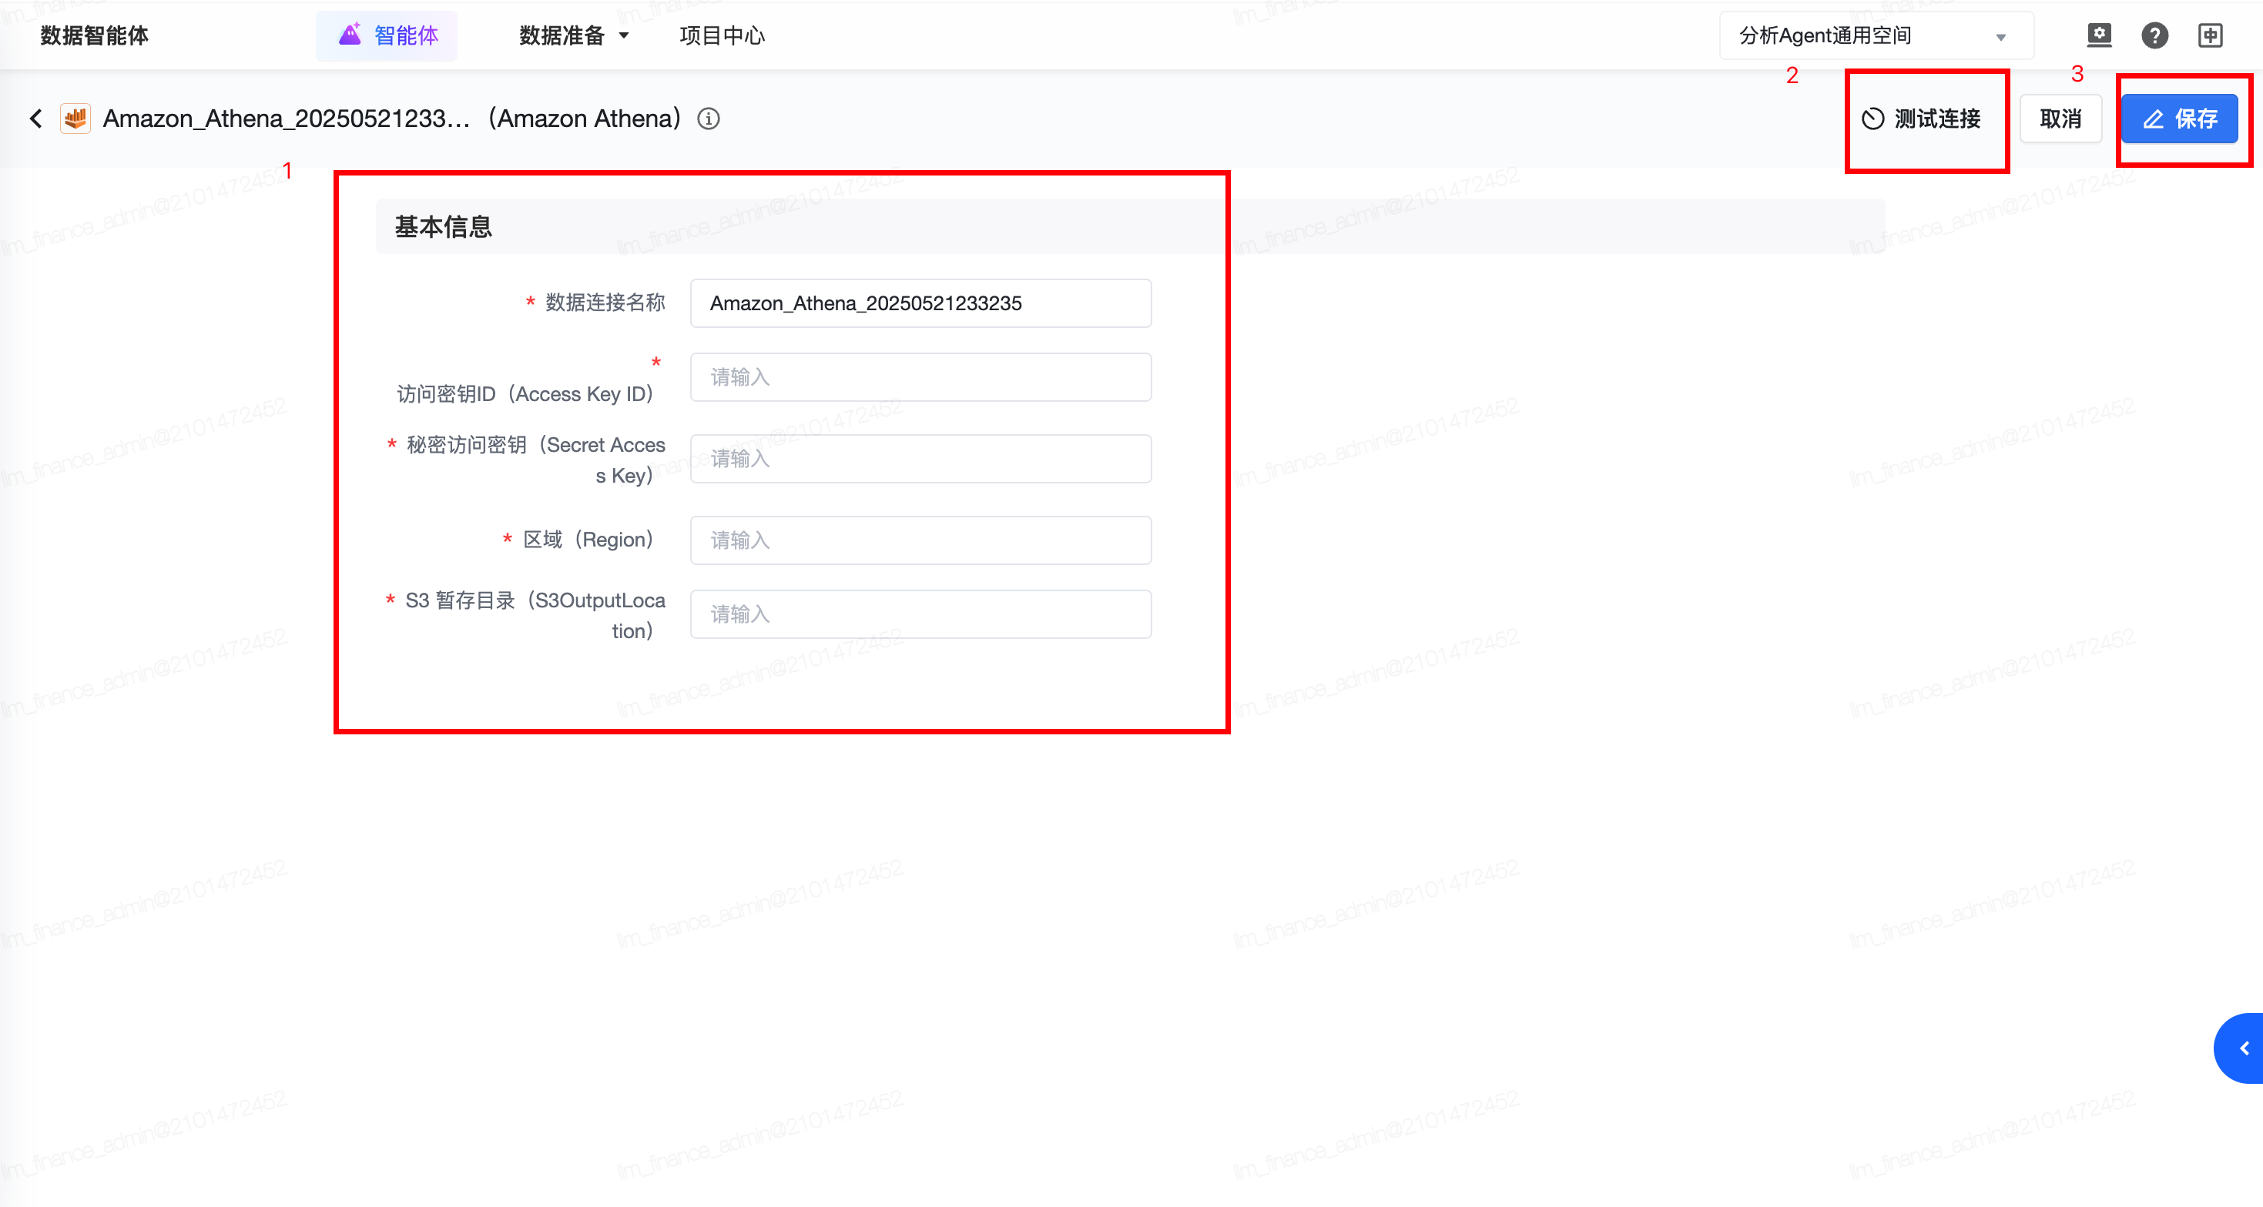The height and width of the screenshot is (1207, 2263).
Task: Click the truncated Amazon_Athena_20250521233… page title
Action: coord(287,119)
